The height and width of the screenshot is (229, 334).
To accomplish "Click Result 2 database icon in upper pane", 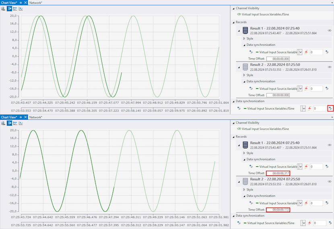I will [x=245, y=67].
